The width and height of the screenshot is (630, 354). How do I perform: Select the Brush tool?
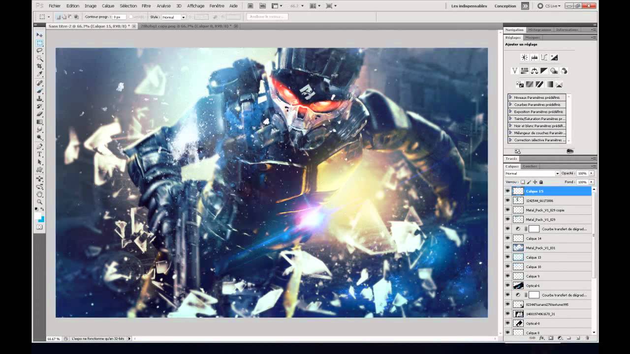(40, 91)
